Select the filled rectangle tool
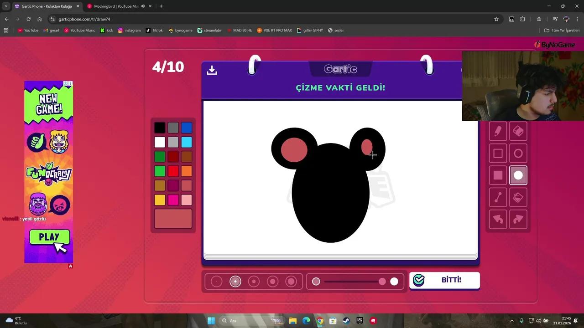The width and height of the screenshot is (584, 328). (498, 175)
